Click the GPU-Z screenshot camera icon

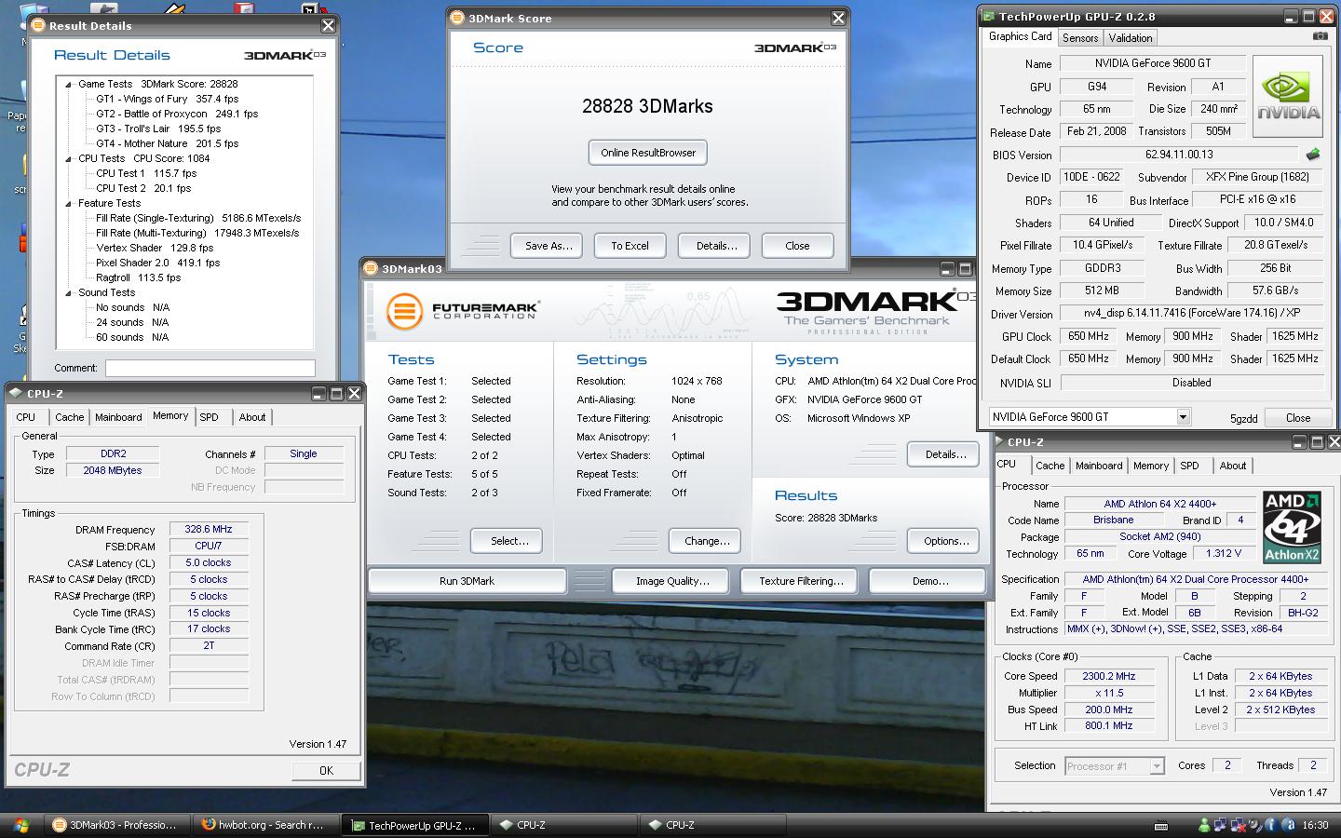click(x=1320, y=36)
